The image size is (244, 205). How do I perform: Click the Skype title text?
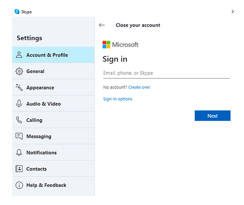pyautogui.click(x=26, y=12)
